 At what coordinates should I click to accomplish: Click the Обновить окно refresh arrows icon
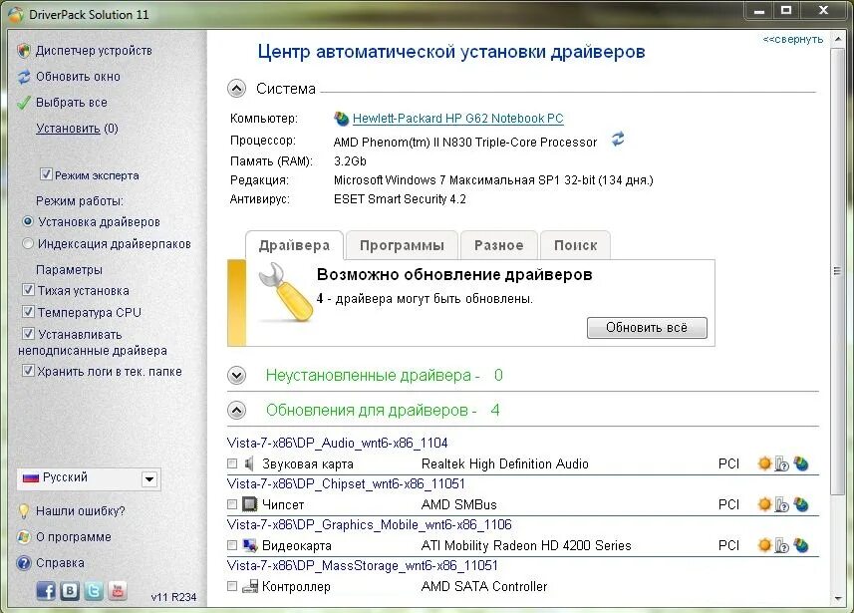click(24, 77)
